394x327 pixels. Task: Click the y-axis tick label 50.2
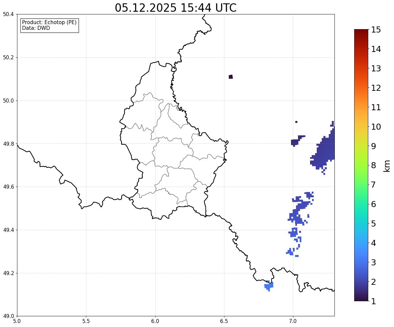8,57
